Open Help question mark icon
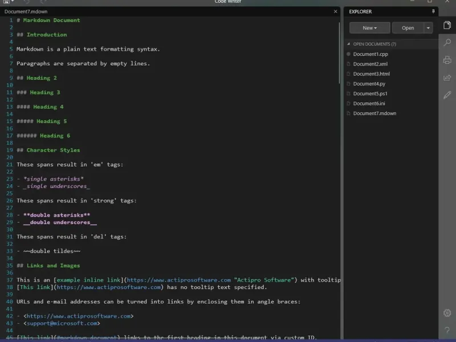This screenshot has width=456, height=342. (x=447, y=330)
